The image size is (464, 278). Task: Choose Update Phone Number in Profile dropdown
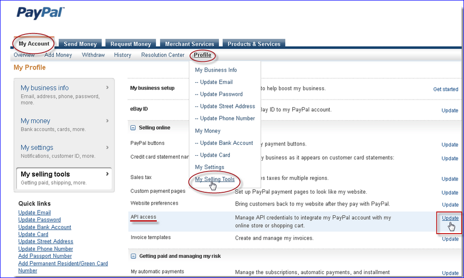(x=225, y=119)
